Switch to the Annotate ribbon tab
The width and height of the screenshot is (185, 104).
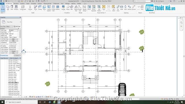click(34, 4)
